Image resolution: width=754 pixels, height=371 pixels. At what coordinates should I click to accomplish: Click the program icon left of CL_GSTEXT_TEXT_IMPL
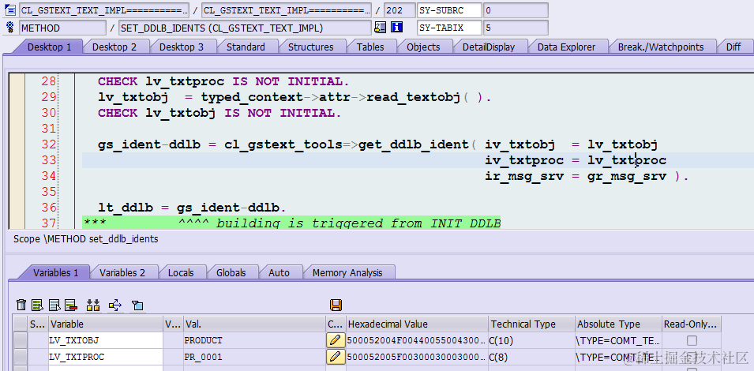coord(9,9)
